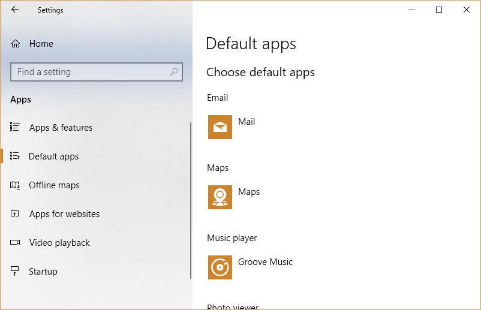Viewport: 481px width, 310px height.
Task: Click the Apps section heading in sidebar
Action: coord(20,100)
